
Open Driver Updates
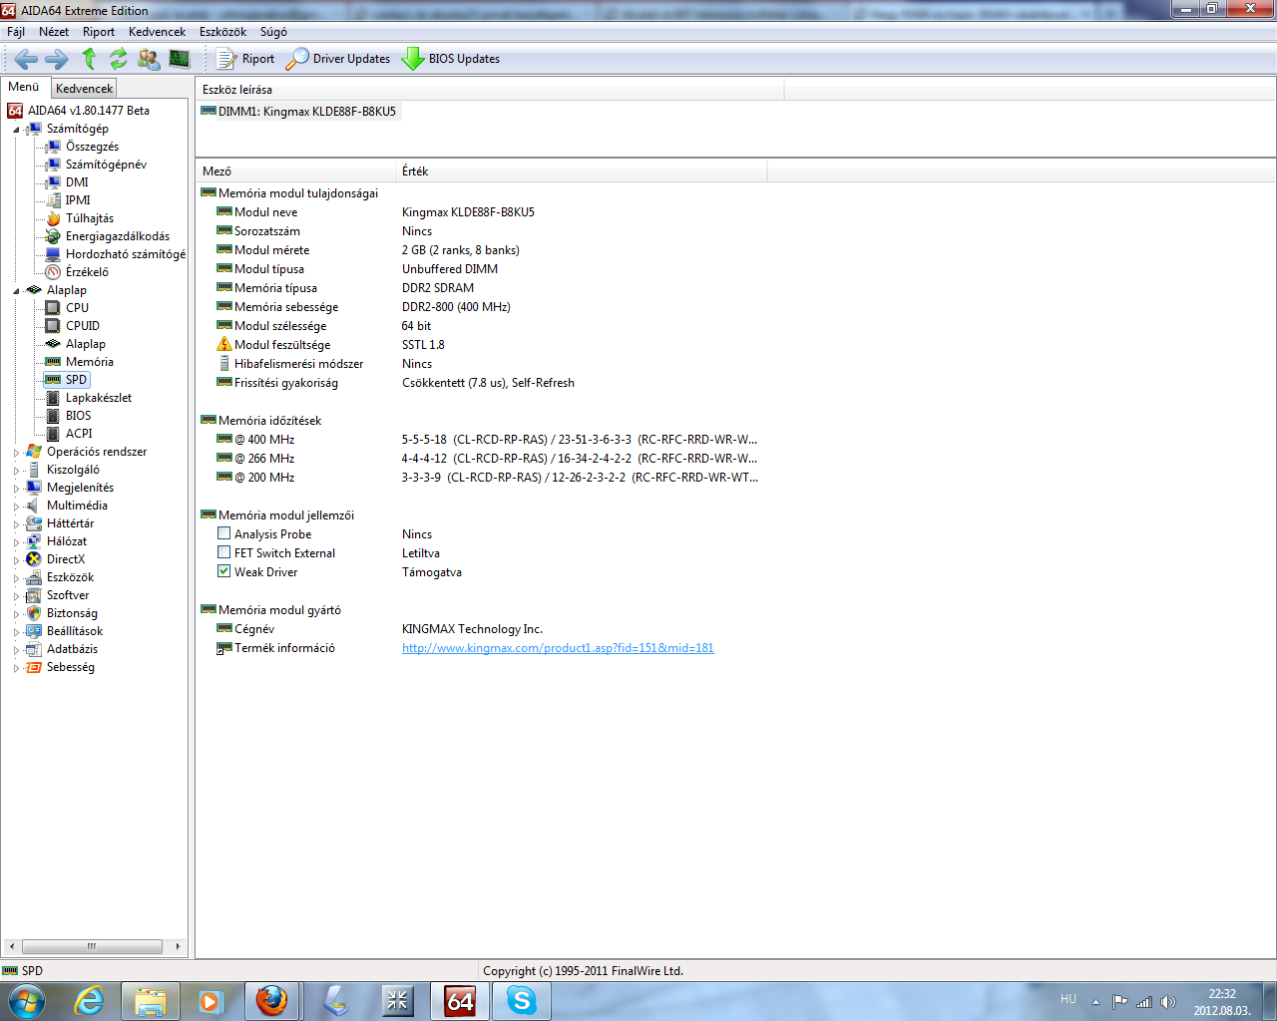tap(338, 59)
